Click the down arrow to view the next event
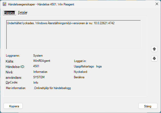This screenshot has width=161, height=113. coord(154,58)
